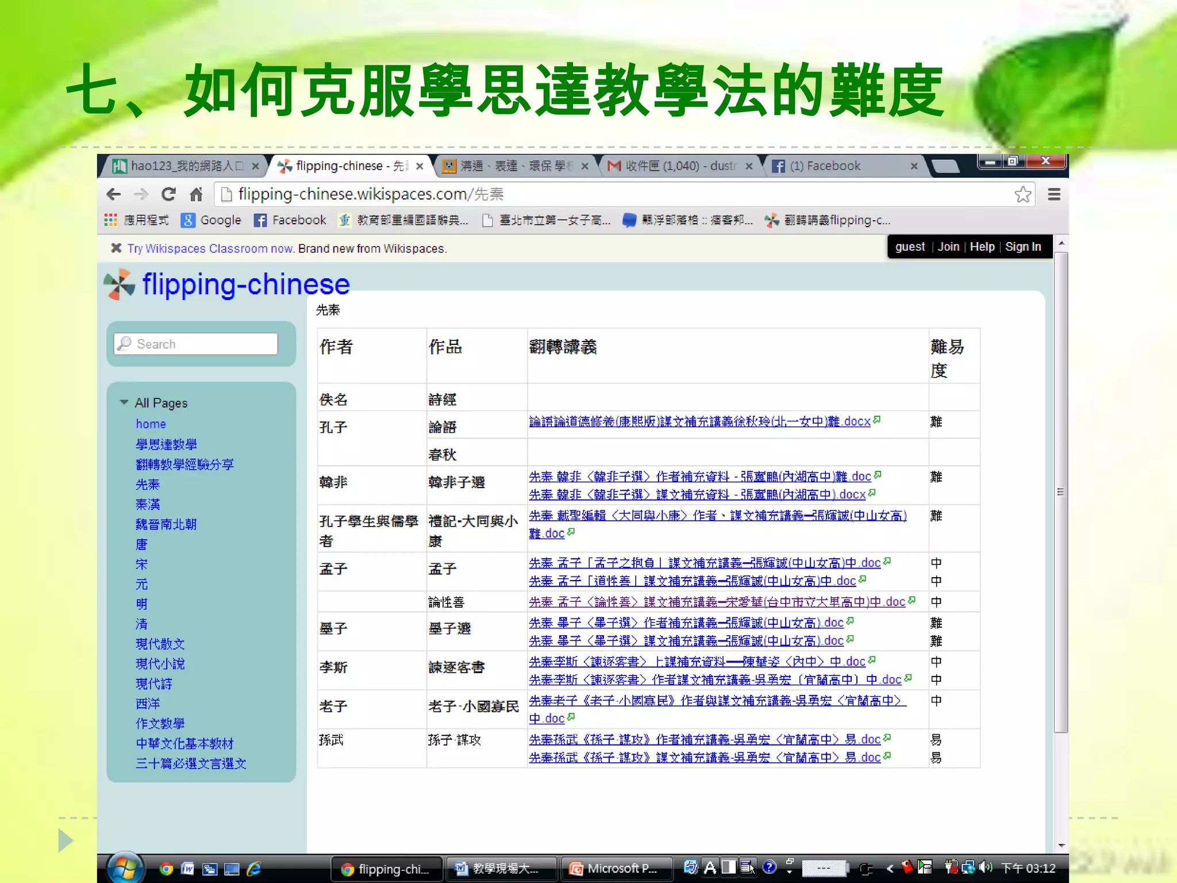
Task: Click the Show Desktop quick launch icon
Action: coord(232,869)
